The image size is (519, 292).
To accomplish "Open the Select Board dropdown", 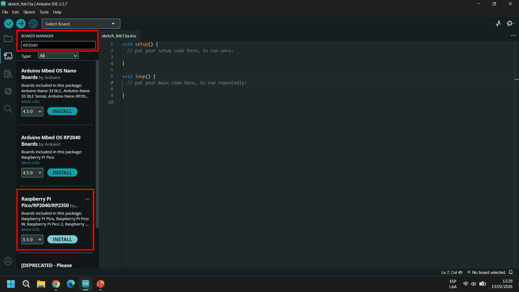I will 81,24.
